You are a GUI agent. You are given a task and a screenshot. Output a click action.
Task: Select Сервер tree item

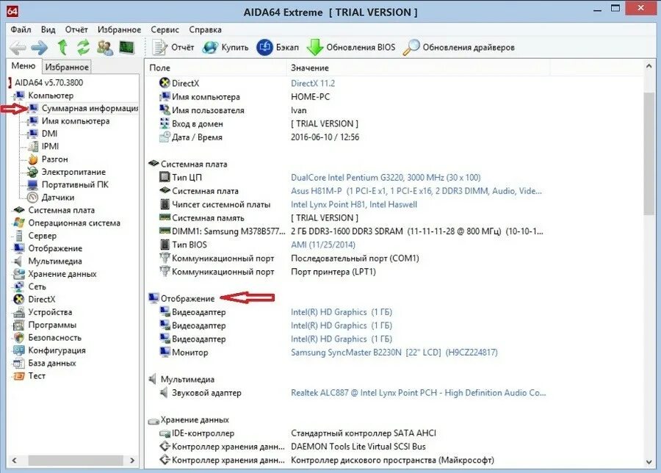42,236
